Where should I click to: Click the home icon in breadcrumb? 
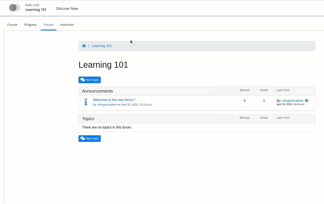coord(84,46)
